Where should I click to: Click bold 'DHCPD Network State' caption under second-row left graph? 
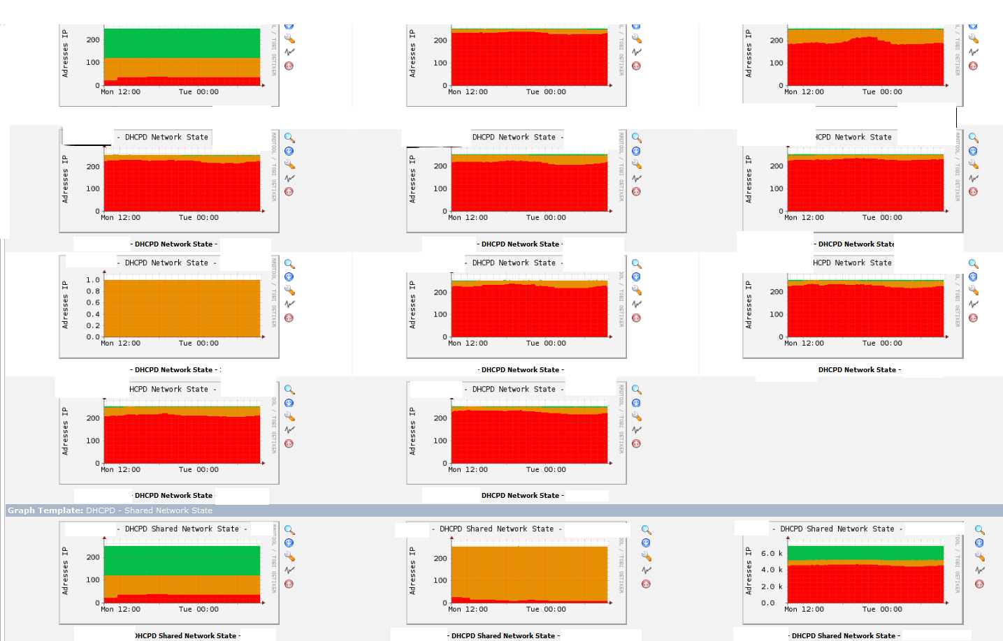[x=173, y=244]
